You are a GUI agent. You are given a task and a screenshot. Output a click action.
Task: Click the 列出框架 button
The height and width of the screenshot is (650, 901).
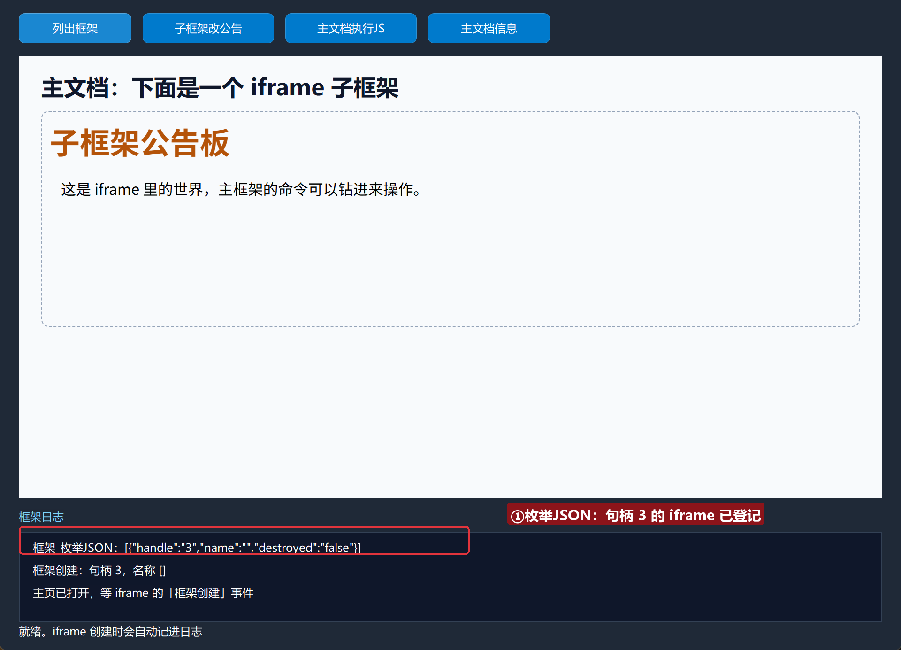tap(75, 28)
